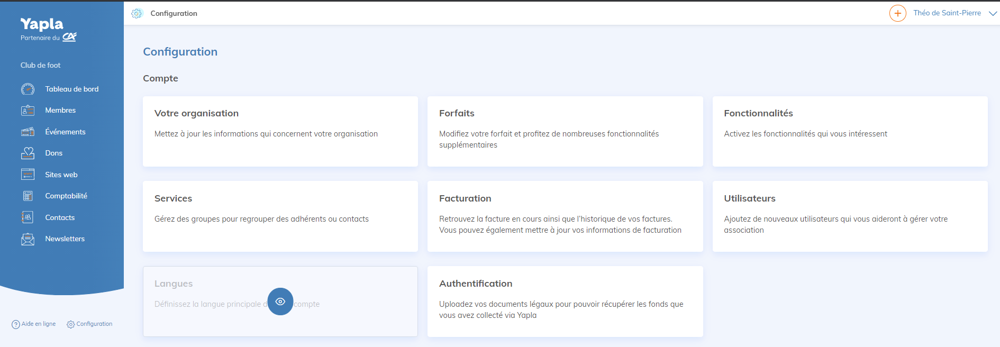This screenshot has height=347, width=1000.
Task: Open the Forfaits plan card
Action: point(565,131)
